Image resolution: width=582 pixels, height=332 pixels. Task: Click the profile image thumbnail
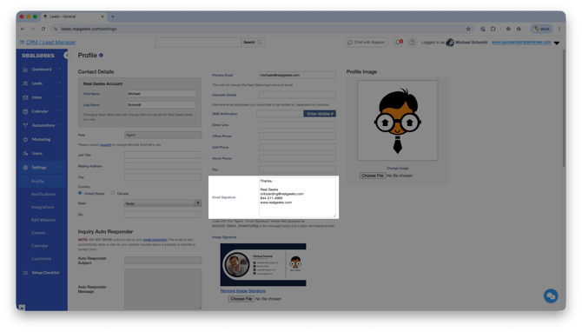pyautogui.click(x=398, y=121)
